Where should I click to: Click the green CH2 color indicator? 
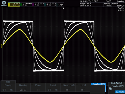pyautogui.click(x=21, y=5)
